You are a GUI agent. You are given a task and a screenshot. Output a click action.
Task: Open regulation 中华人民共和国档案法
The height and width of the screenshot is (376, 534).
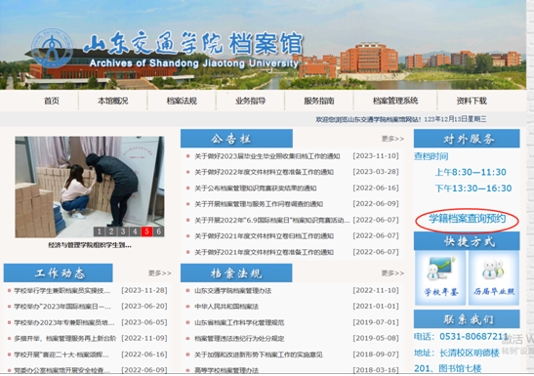click(x=226, y=307)
